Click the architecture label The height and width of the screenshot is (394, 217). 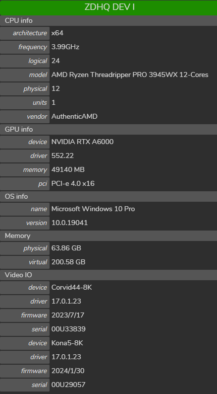[x=30, y=33]
